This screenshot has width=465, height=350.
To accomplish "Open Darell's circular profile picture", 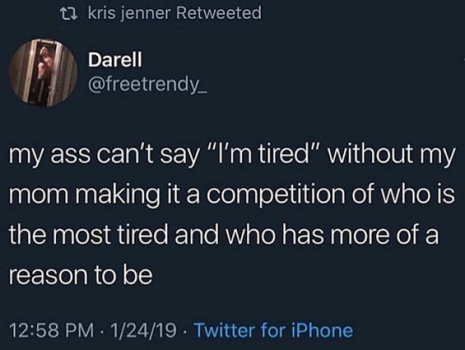I will point(43,73).
